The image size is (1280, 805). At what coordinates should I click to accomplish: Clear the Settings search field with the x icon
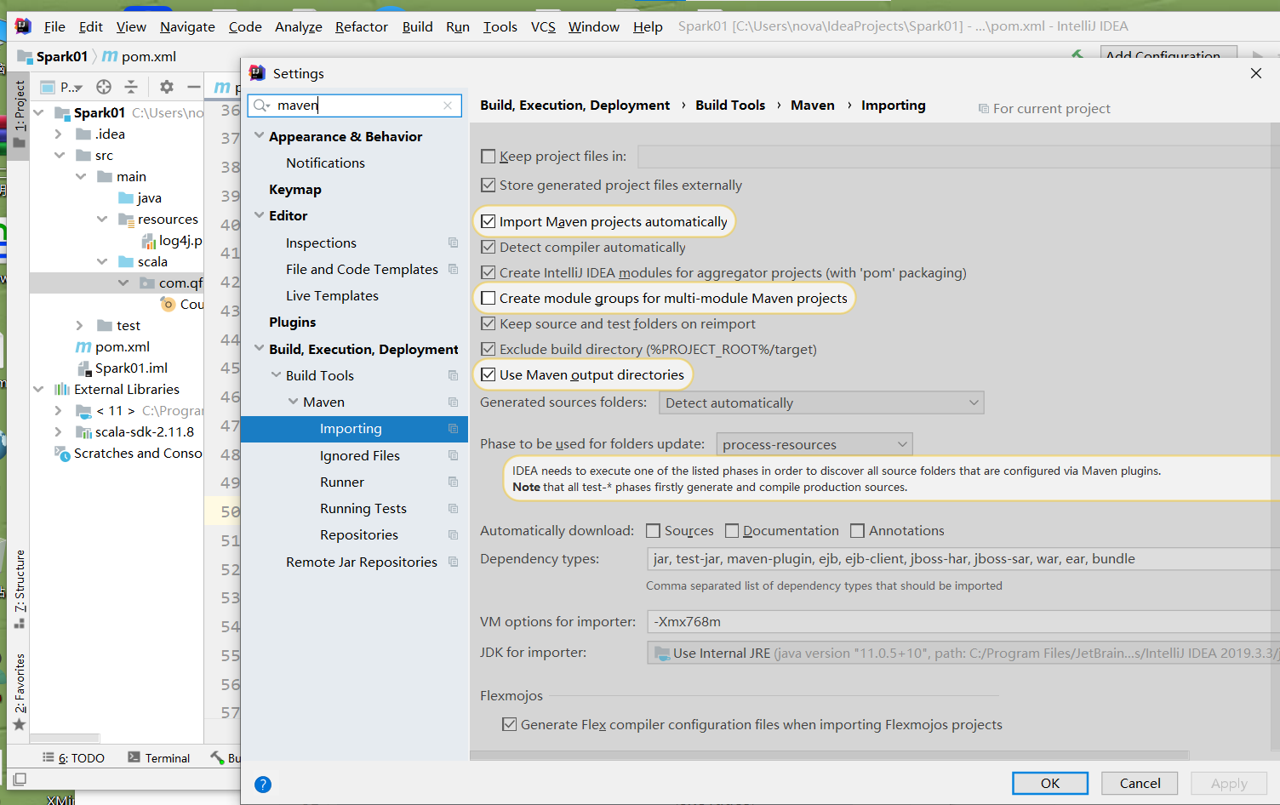(448, 106)
